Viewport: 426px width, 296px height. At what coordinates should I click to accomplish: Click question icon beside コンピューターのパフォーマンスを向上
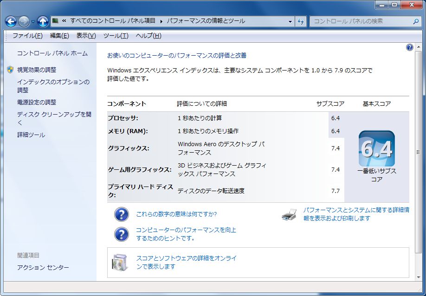(121, 234)
